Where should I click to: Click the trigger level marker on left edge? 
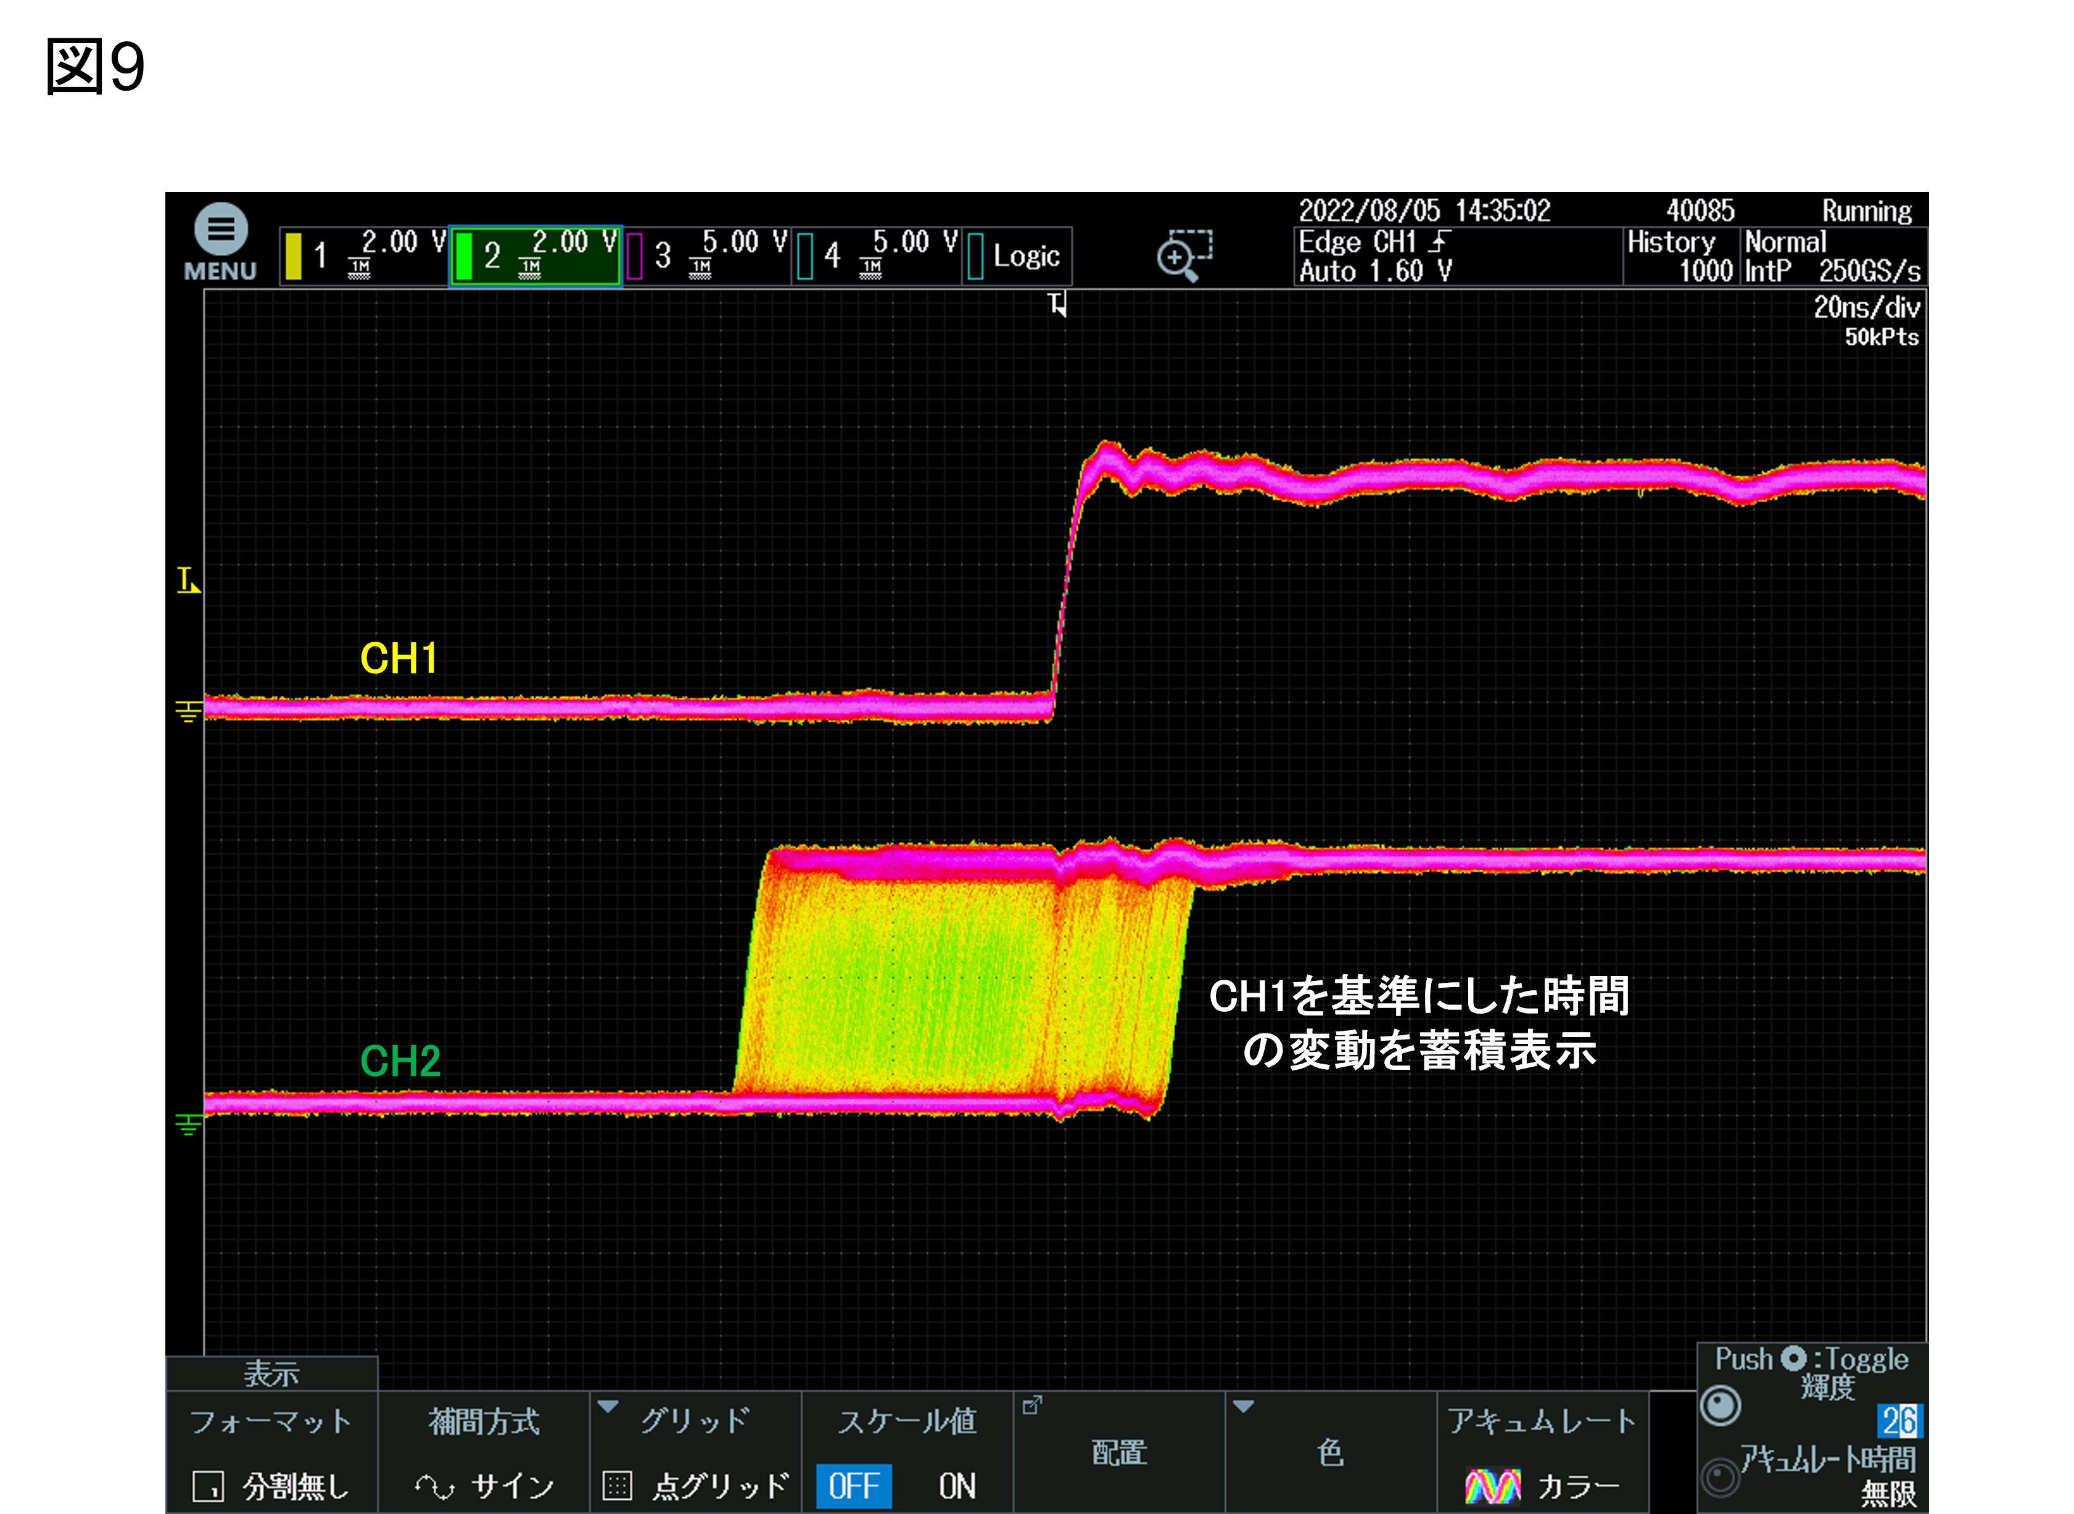pyautogui.click(x=188, y=580)
